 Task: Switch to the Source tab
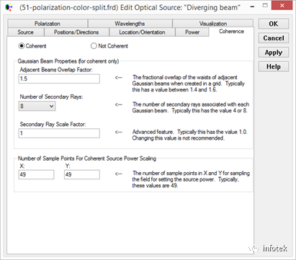pyautogui.click(x=25, y=32)
